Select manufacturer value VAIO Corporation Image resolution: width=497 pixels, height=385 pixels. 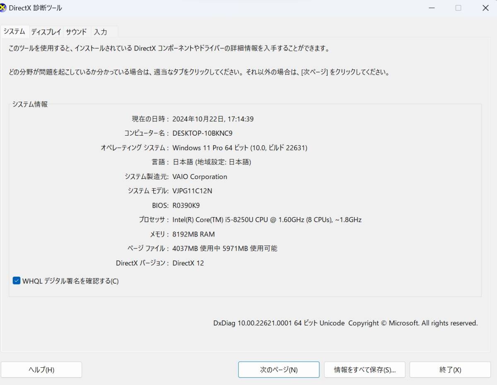click(x=200, y=177)
